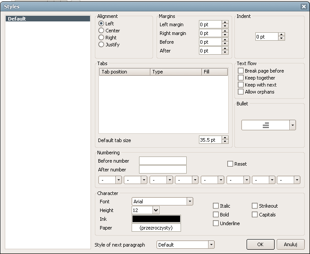
Task: Open Style of next paragraph dropdown
Action: tap(211, 245)
